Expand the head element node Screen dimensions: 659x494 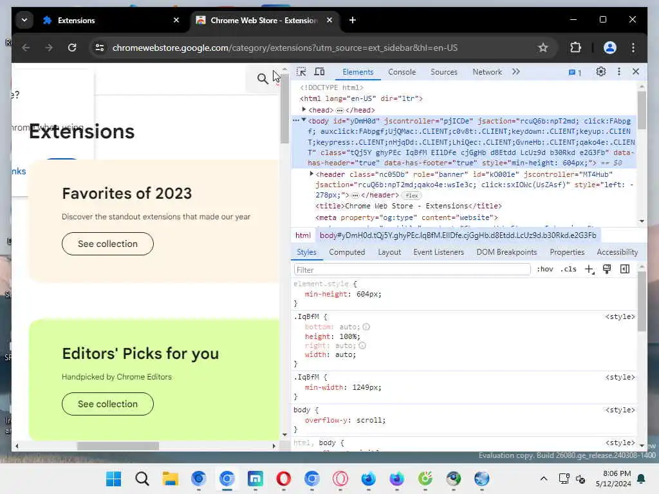click(x=304, y=109)
